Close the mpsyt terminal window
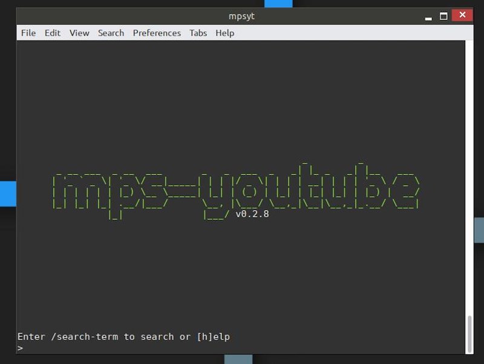This screenshot has height=364, width=484. pyautogui.click(x=462, y=16)
